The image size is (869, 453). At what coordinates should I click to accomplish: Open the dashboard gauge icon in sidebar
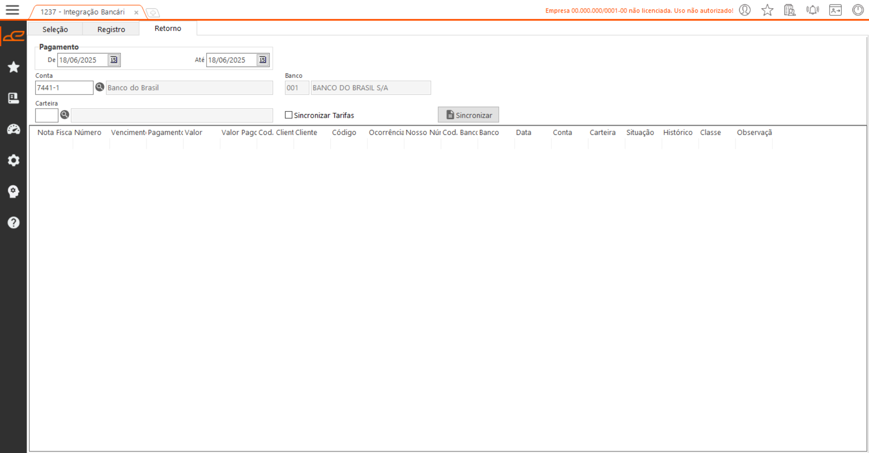click(14, 129)
